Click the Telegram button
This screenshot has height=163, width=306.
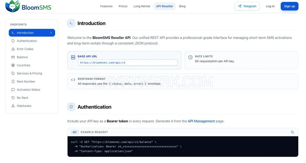[247, 6]
